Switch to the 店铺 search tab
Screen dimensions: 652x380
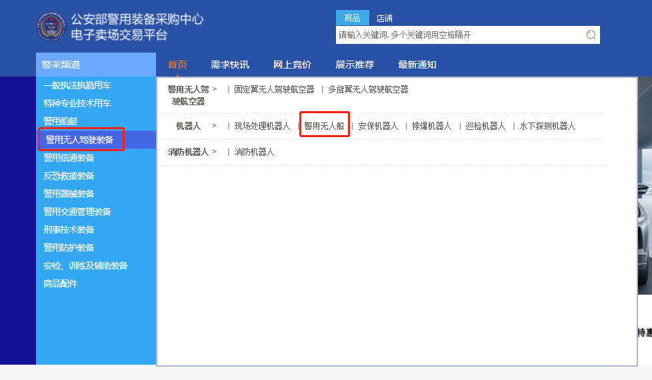coord(384,18)
